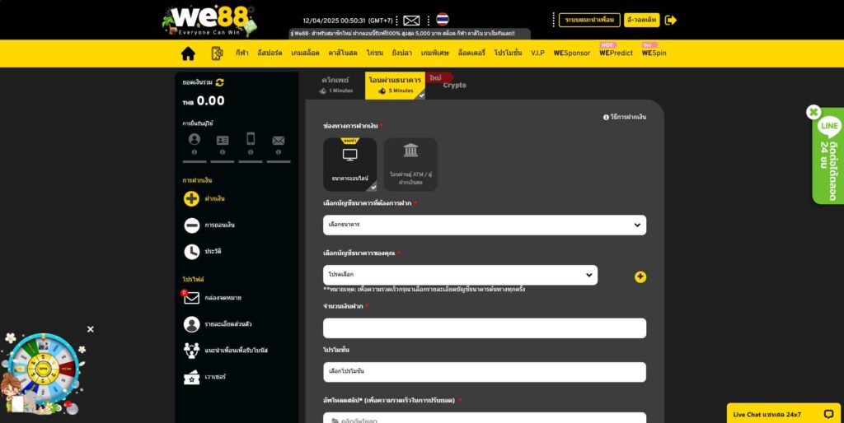Viewport: 844px width, 423px height.
Task: Open ประวัติ history clock icon
Action: coord(191,252)
